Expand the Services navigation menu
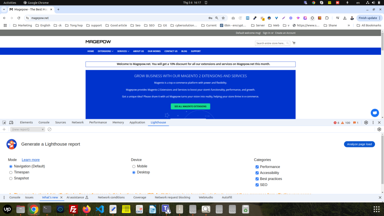The height and width of the screenshot is (216, 384). (123, 51)
